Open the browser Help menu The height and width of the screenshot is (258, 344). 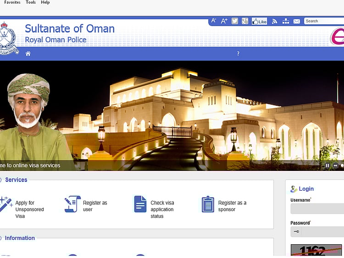tap(45, 2)
